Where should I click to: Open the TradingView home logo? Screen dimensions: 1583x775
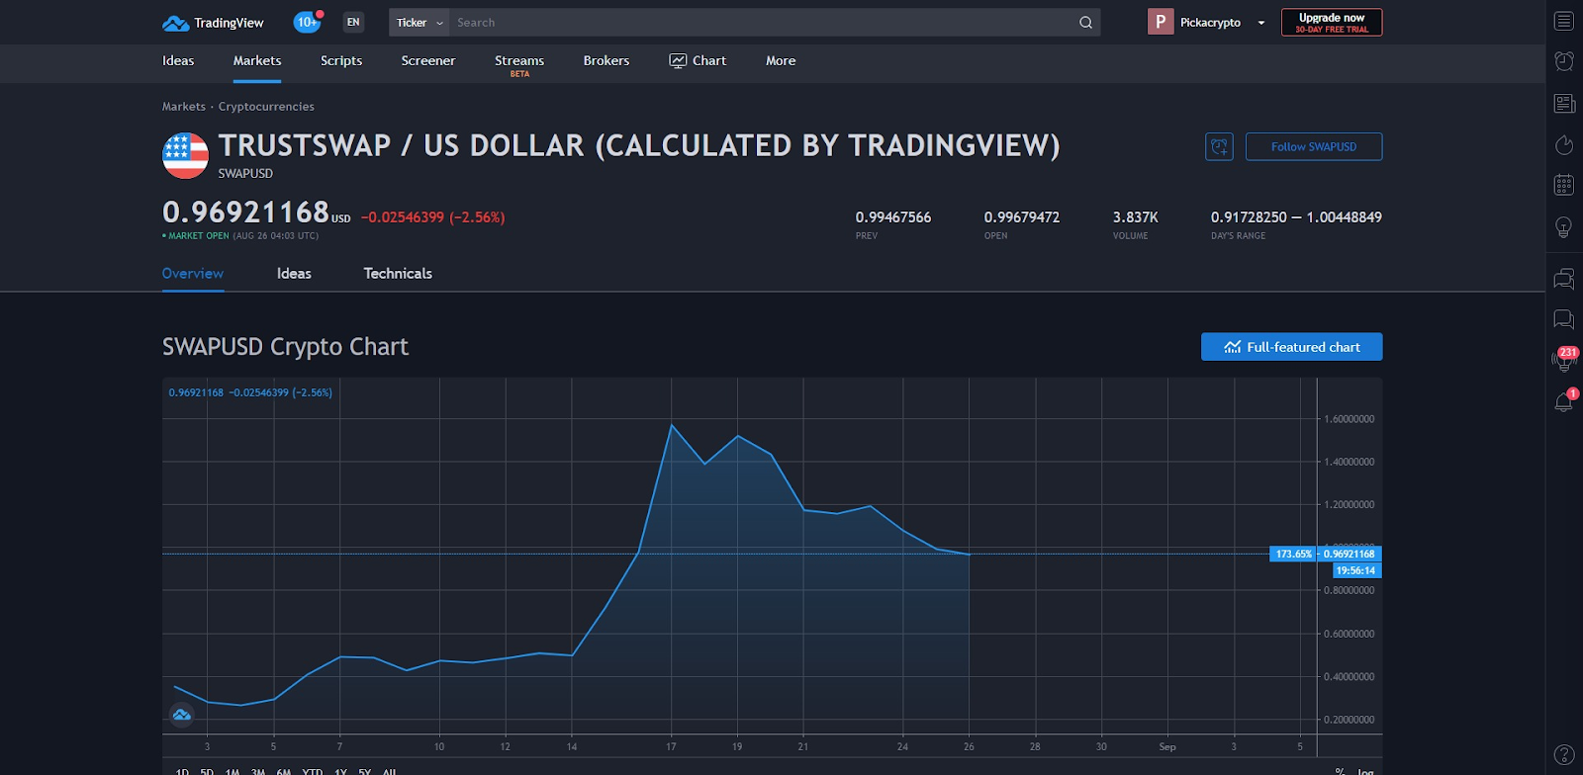point(213,23)
